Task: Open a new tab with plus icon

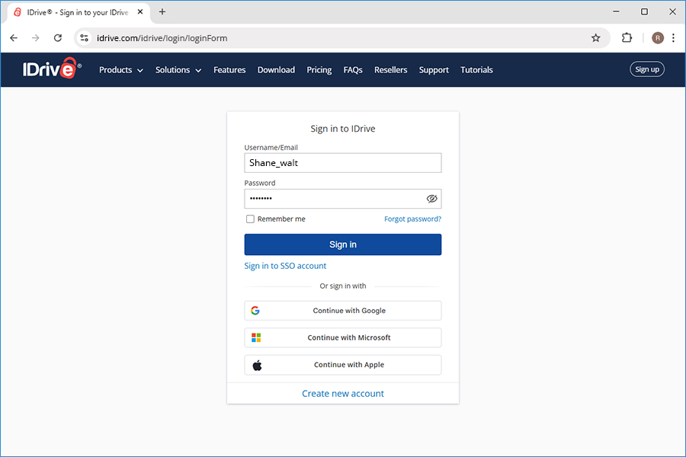Action: pyautogui.click(x=162, y=12)
